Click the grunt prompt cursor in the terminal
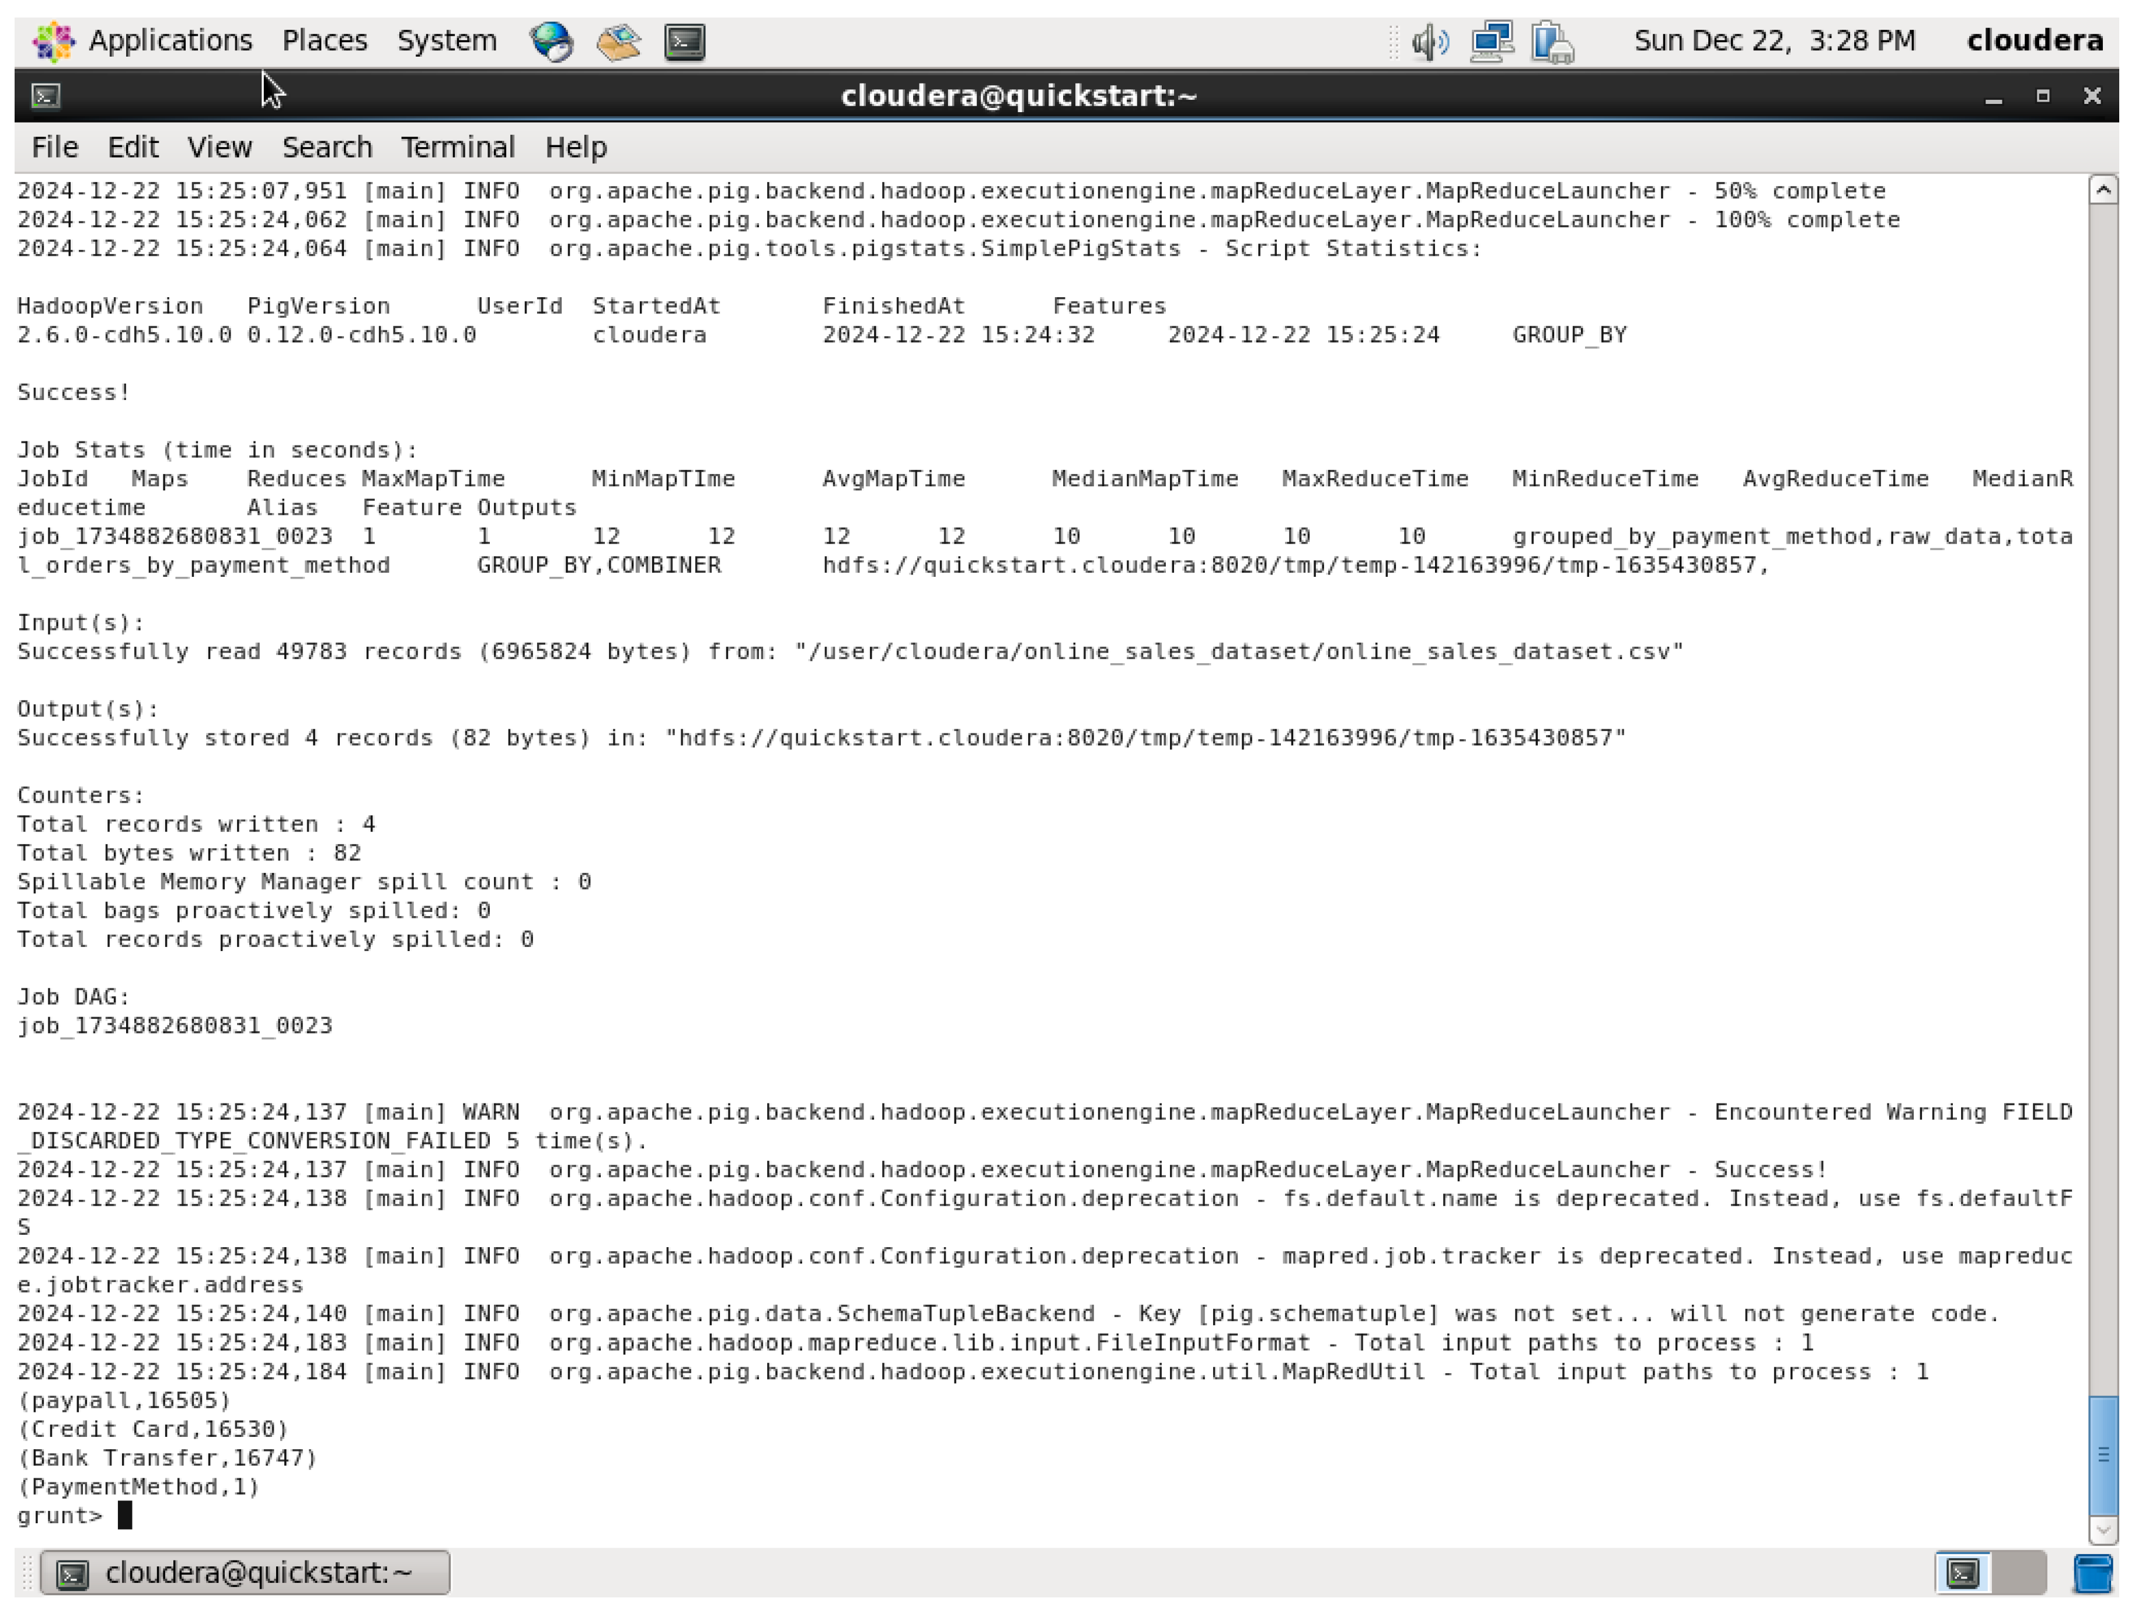The height and width of the screenshot is (1619, 2135). [x=127, y=1516]
